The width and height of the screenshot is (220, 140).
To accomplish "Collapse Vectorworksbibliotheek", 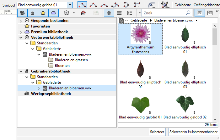I will [x=21, y=37].
